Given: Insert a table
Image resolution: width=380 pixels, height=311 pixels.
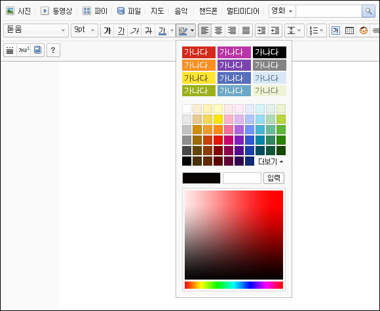Looking at the screenshot, I should coord(349,31).
